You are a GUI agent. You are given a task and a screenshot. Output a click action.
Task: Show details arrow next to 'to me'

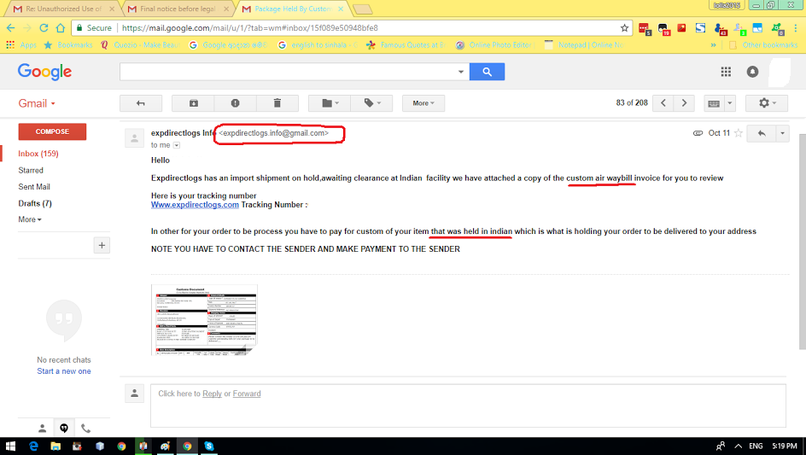[x=176, y=145]
